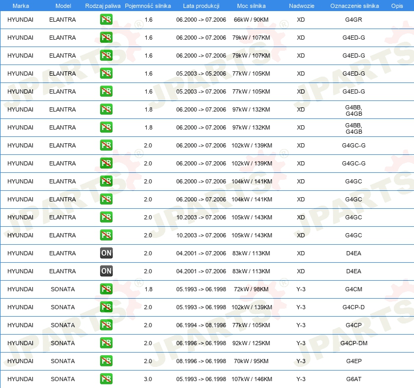Select the engine code G6AT
This screenshot has width=414, height=388.
tap(354, 379)
